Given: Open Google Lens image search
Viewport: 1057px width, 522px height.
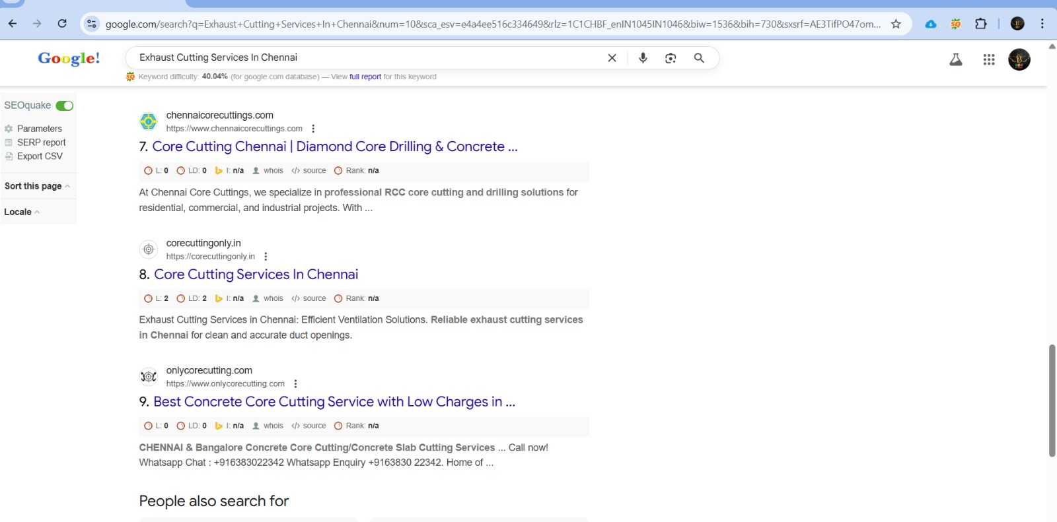Looking at the screenshot, I should (671, 58).
